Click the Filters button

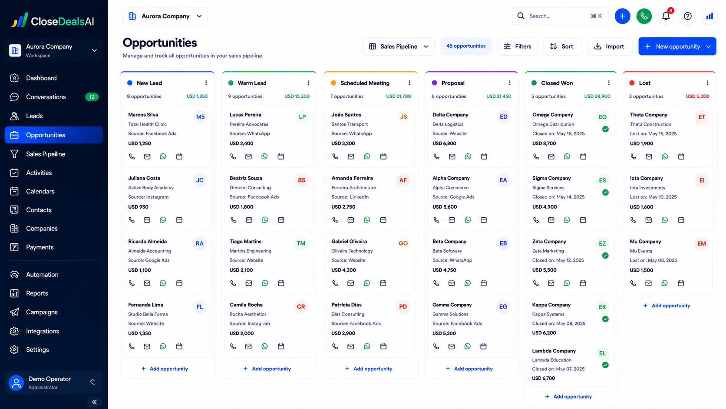point(517,47)
